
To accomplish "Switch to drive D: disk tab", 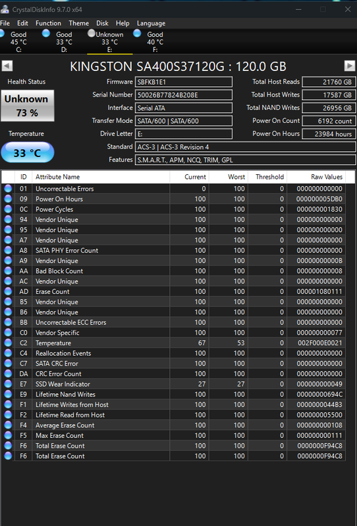I will click(x=64, y=41).
